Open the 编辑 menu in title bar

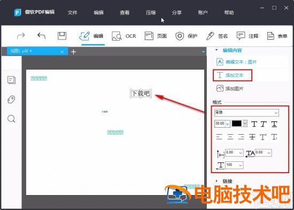point(99,13)
